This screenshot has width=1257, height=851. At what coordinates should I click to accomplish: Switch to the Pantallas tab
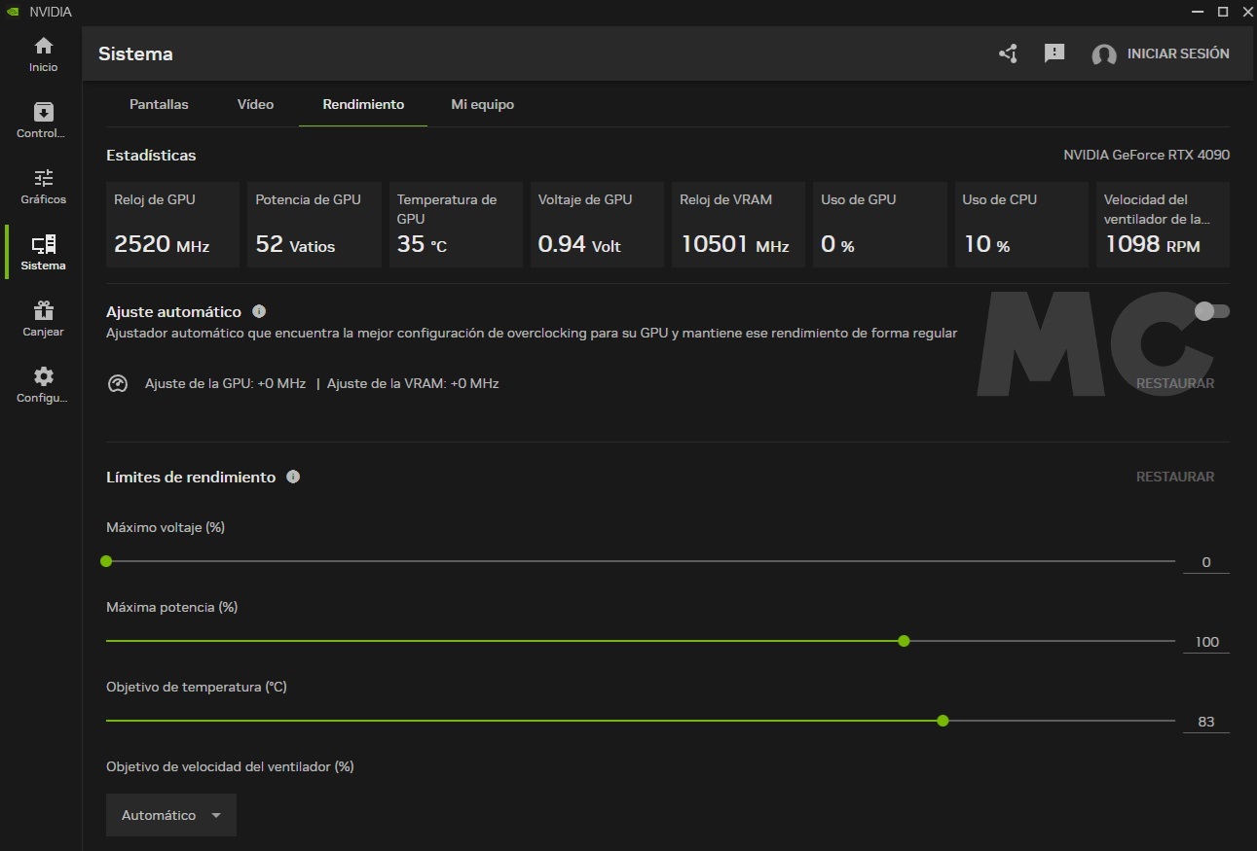click(159, 104)
